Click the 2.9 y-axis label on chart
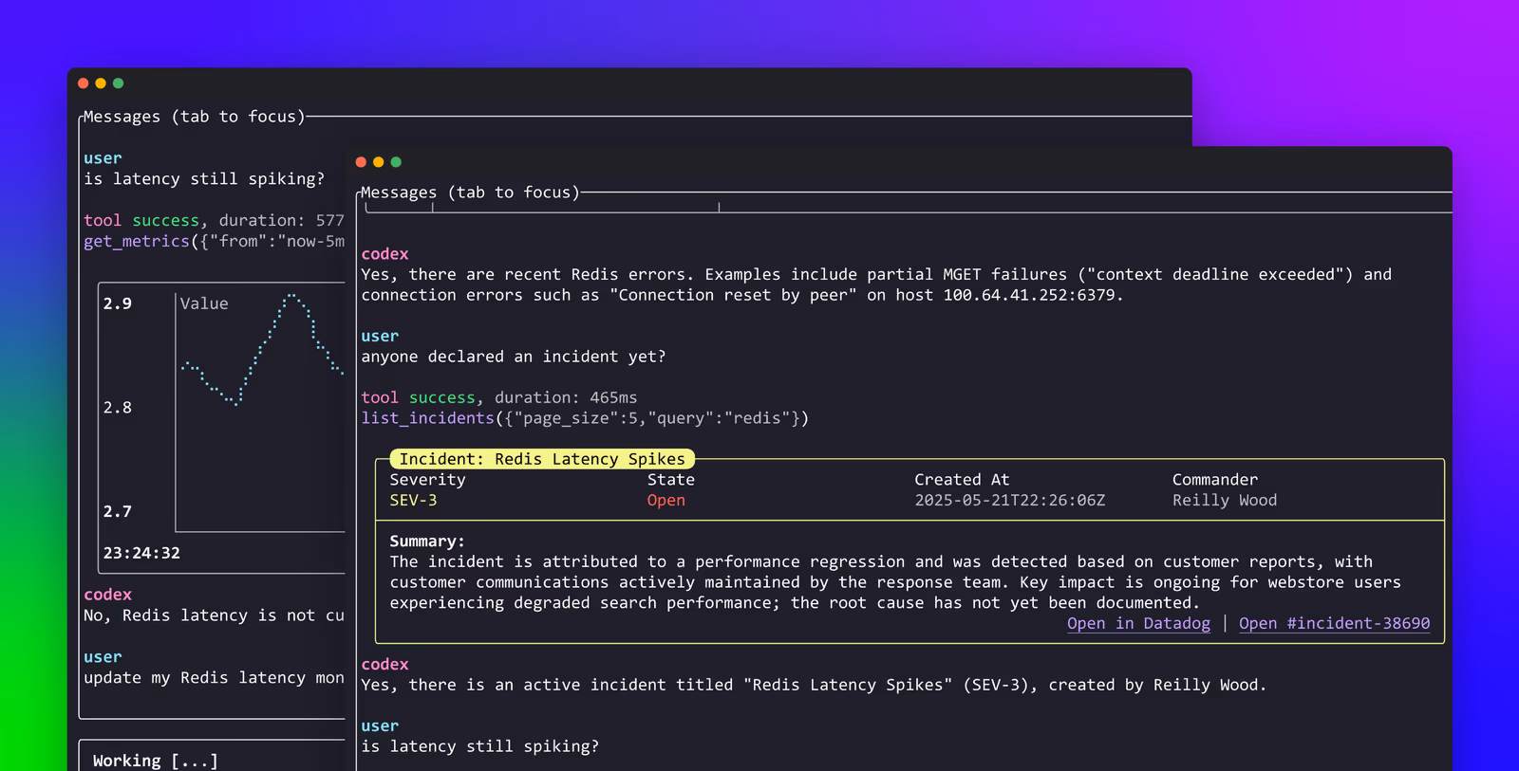The height and width of the screenshot is (771, 1519). 118,303
